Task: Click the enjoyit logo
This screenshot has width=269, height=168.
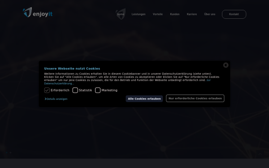Action: pyautogui.click(x=38, y=12)
